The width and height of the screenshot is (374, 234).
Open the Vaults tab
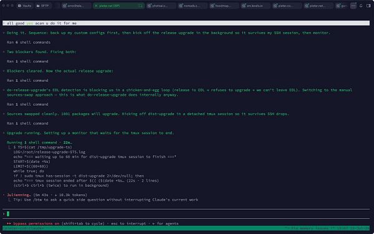(x=24, y=6)
